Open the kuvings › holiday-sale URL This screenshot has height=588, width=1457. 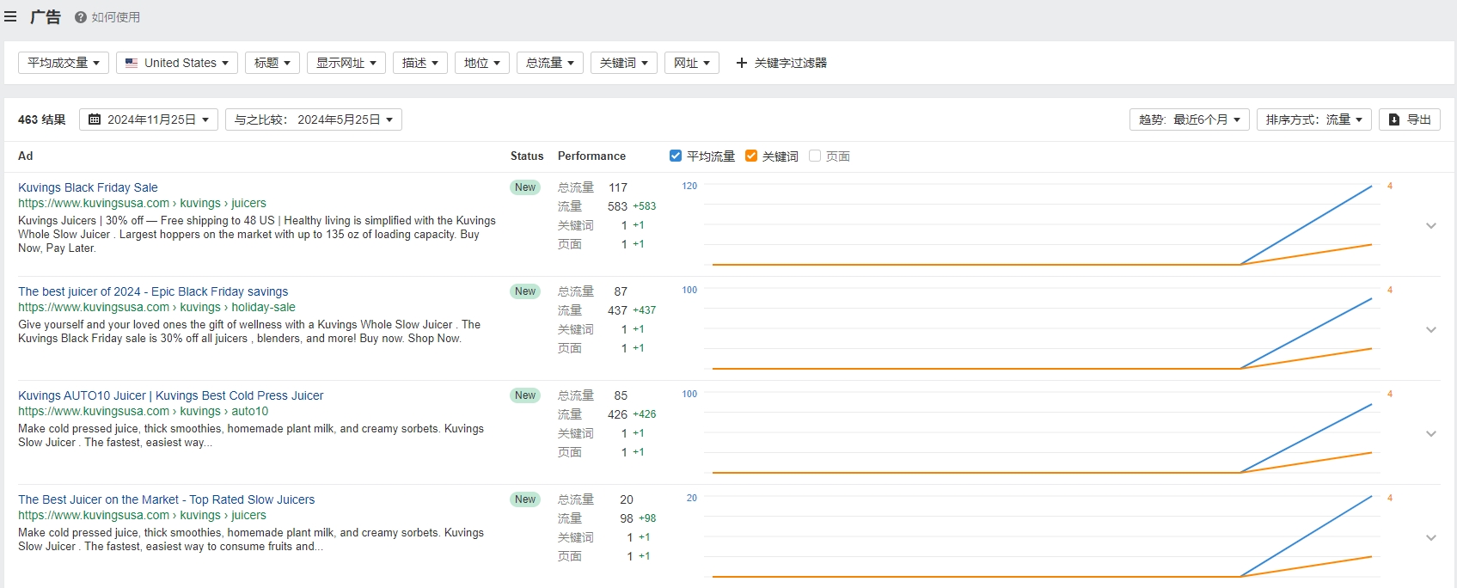[156, 307]
